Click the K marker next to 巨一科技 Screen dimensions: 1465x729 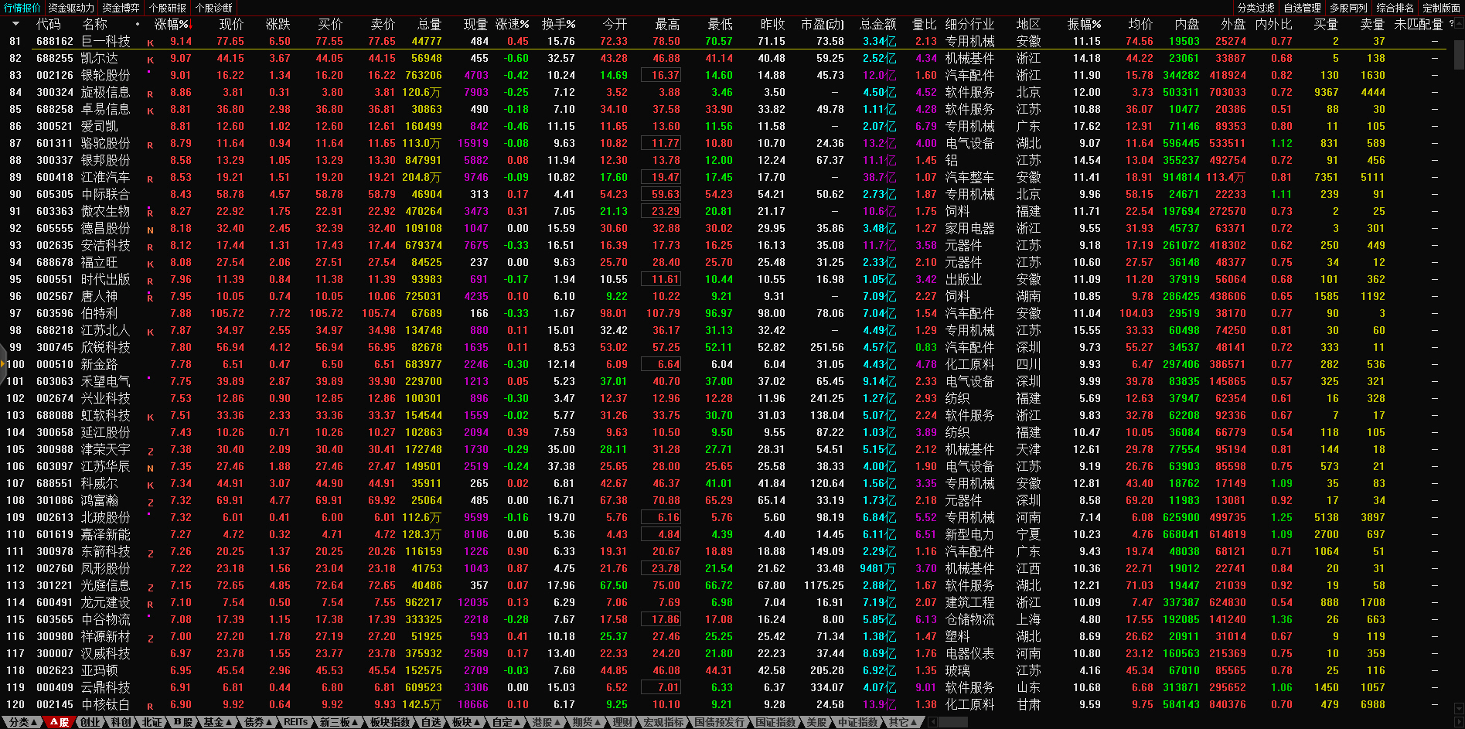(150, 43)
